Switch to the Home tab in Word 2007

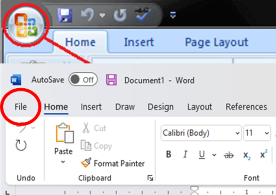click(x=80, y=42)
